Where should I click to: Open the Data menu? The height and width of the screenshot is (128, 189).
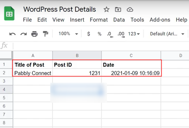coord(119,20)
